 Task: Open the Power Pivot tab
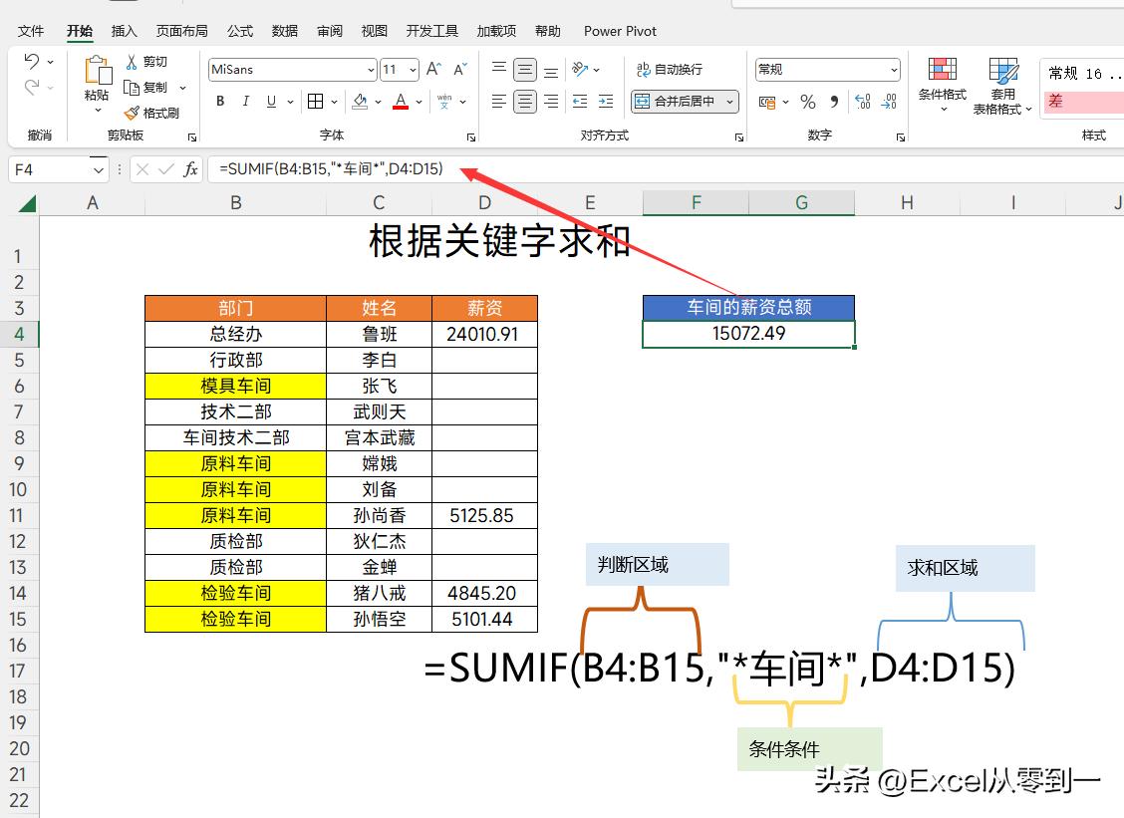(x=619, y=31)
